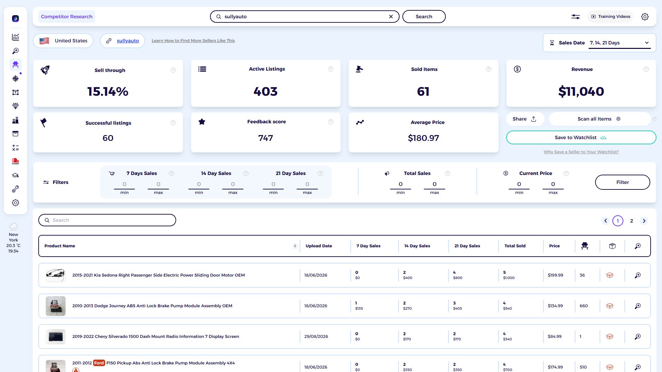Select the competitor research spy sidebar icon
Screen dimensions: 662x372
16,64
